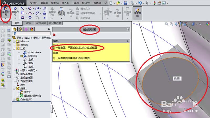This screenshot has height=118, width=210.
Task: Select the Sketch Fillet tool
Action: [37, 18]
